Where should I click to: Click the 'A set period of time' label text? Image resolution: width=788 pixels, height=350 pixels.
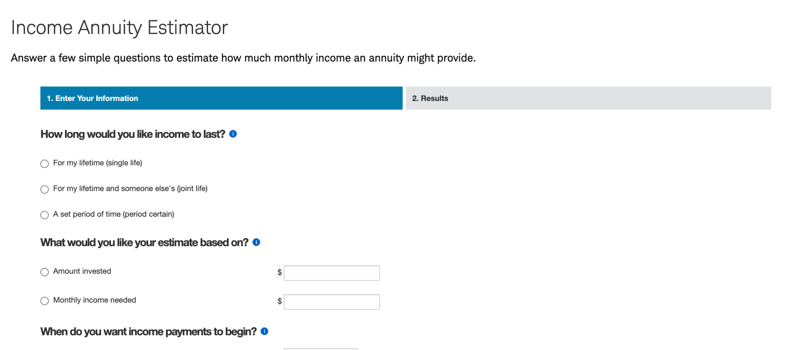114,214
